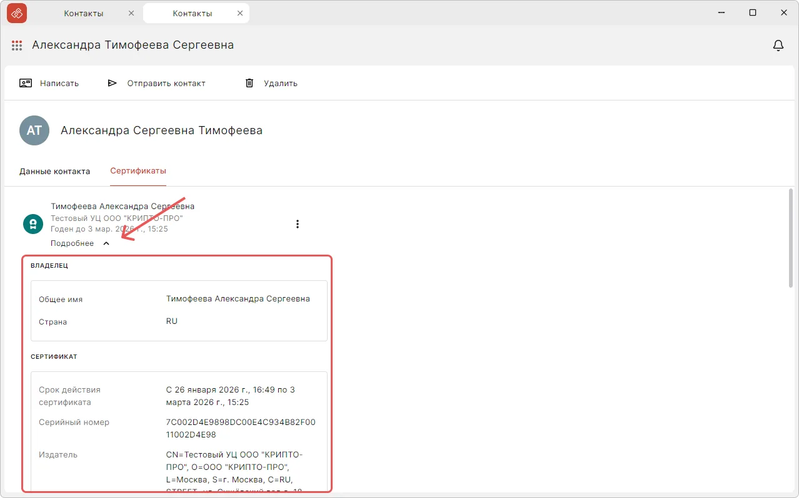The width and height of the screenshot is (799, 498).
Task: Open the nine-dot apps grid menu
Action: coord(17,46)
